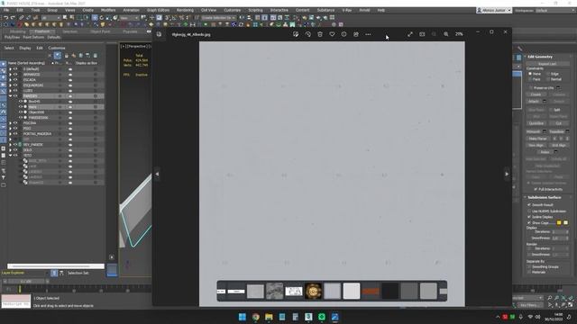Select the gold circular thumbnail in filmstrip
Screen dimensions: 577x324
[313, 291]
